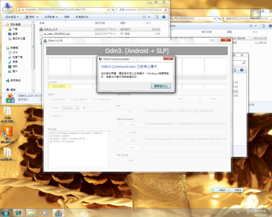Open Computer in Explorer sidebar
This screenshot has width=272, height=217.
pos(11,90)
